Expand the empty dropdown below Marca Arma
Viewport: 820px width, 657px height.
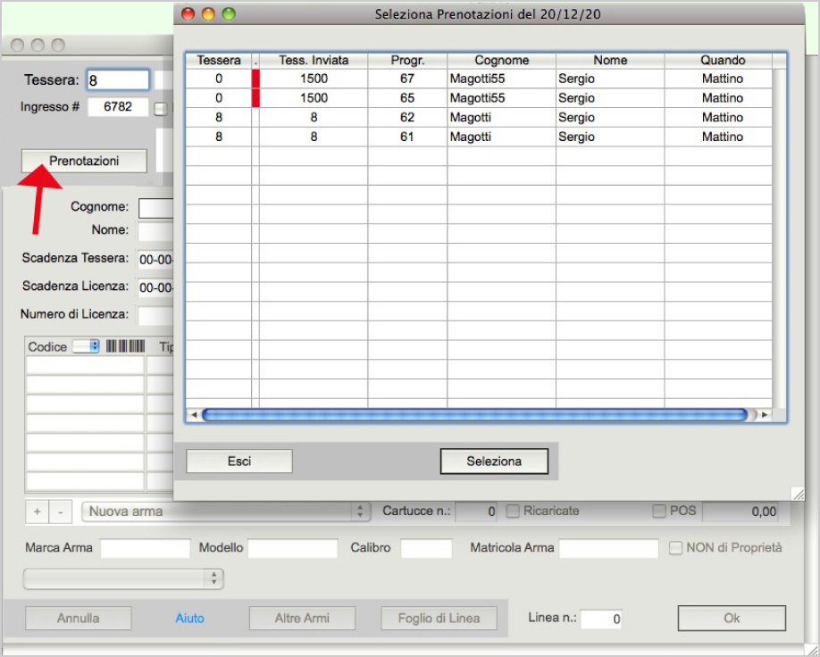pos(123,579)
